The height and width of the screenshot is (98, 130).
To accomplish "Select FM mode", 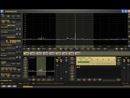I will pyautogui.click(x=65, y=54).
